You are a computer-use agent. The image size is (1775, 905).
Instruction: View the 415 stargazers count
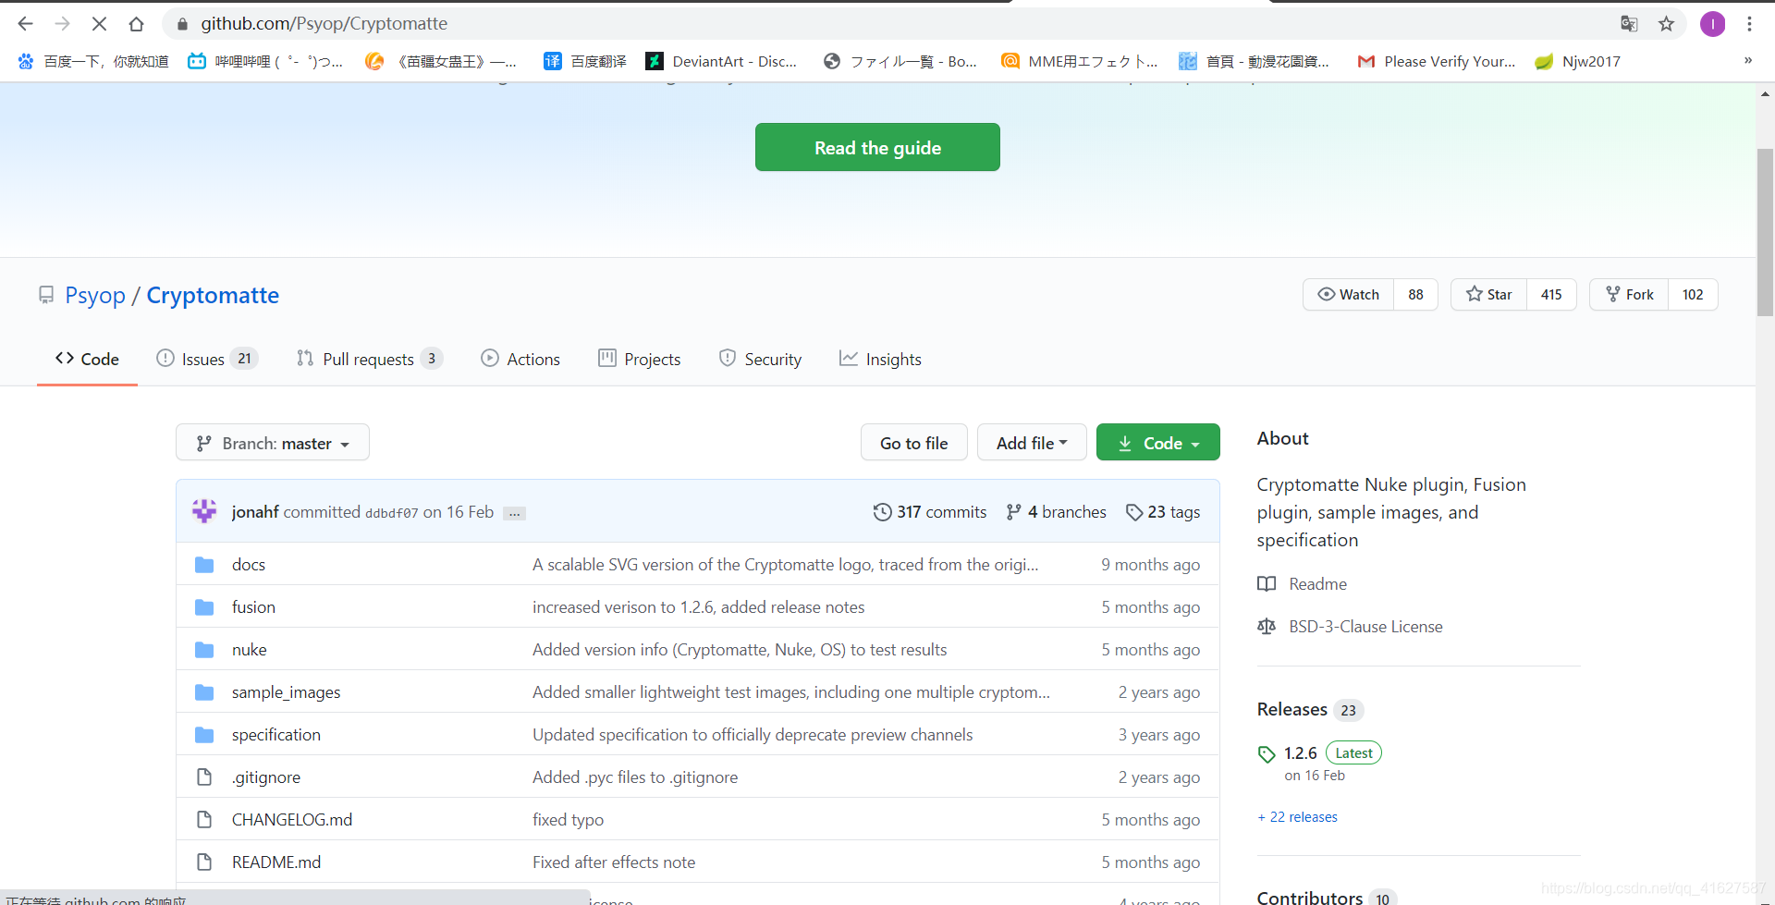tap(1551, 294)
